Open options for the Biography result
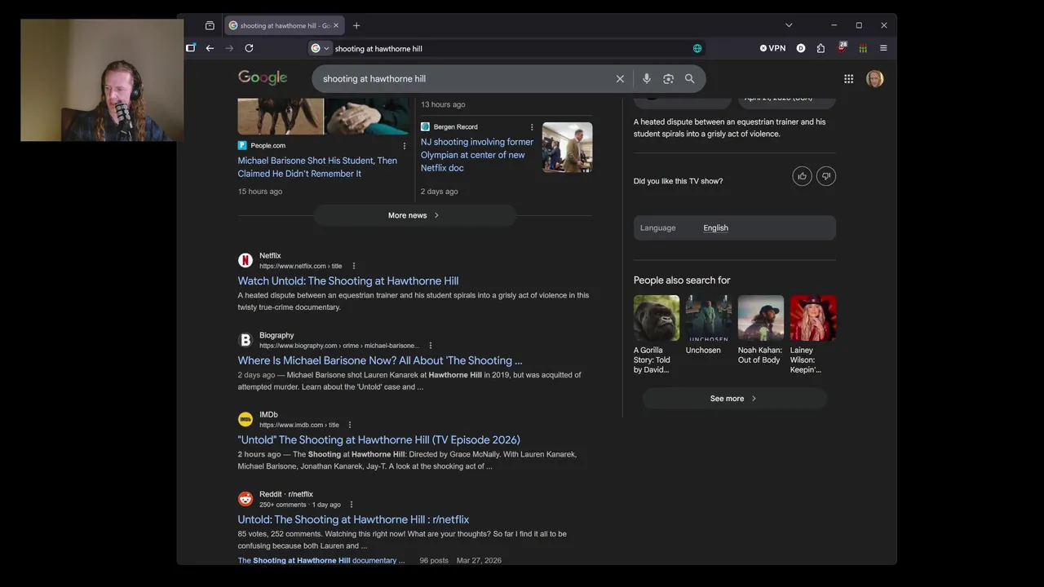1044x587 pixels. (431, 346)
